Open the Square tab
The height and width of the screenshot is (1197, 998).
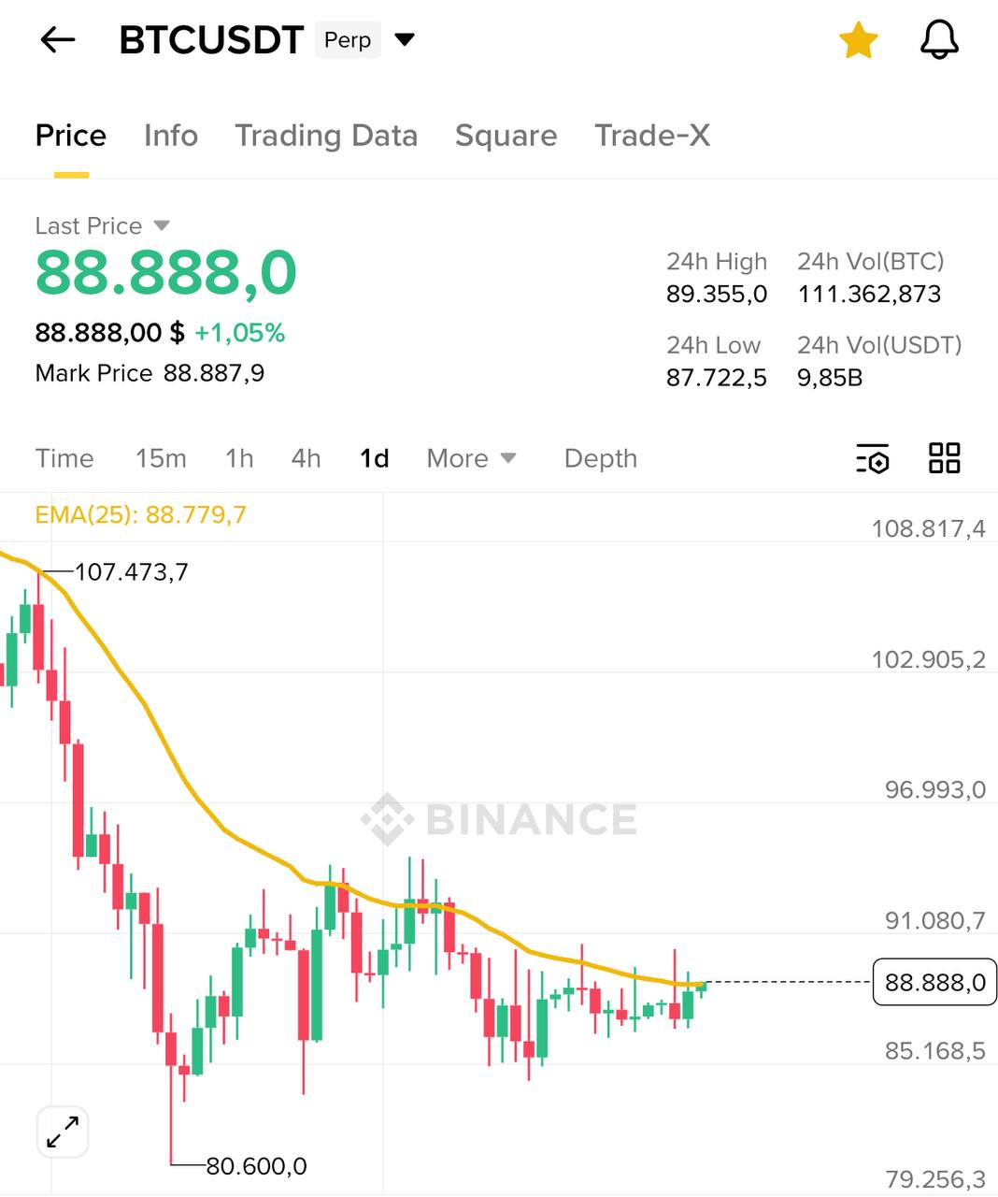(x=506, y=136)
